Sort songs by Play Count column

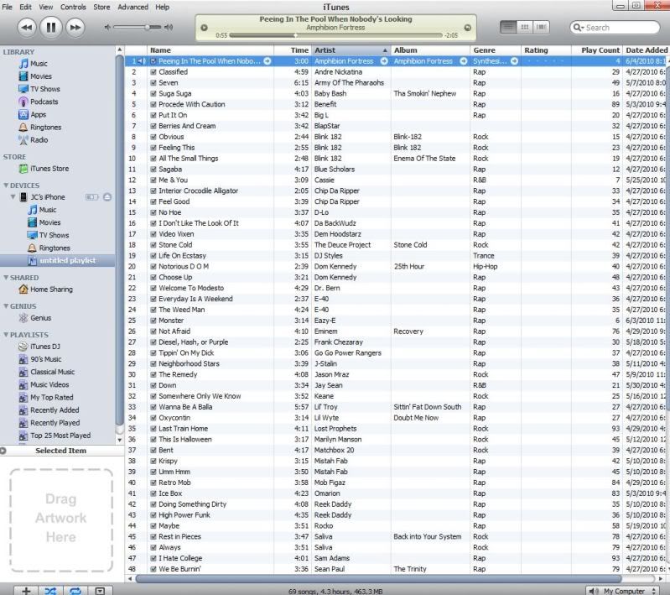[x=597, y=50]
